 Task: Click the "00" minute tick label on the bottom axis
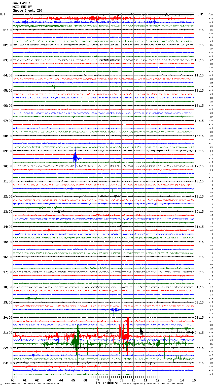click(13, 380)
